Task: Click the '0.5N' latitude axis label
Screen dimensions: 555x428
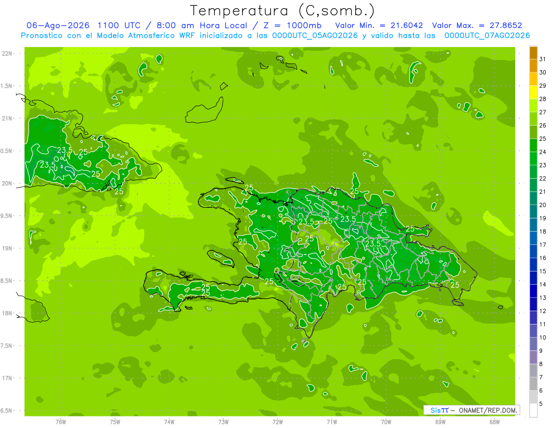Action: click(6, 151)
